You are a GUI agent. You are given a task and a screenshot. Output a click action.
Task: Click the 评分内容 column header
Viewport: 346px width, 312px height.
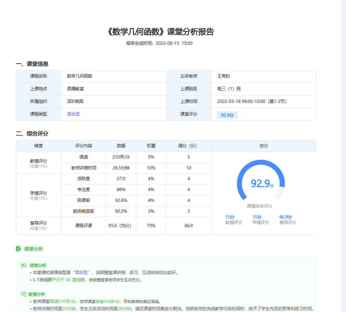pos(84,146)
